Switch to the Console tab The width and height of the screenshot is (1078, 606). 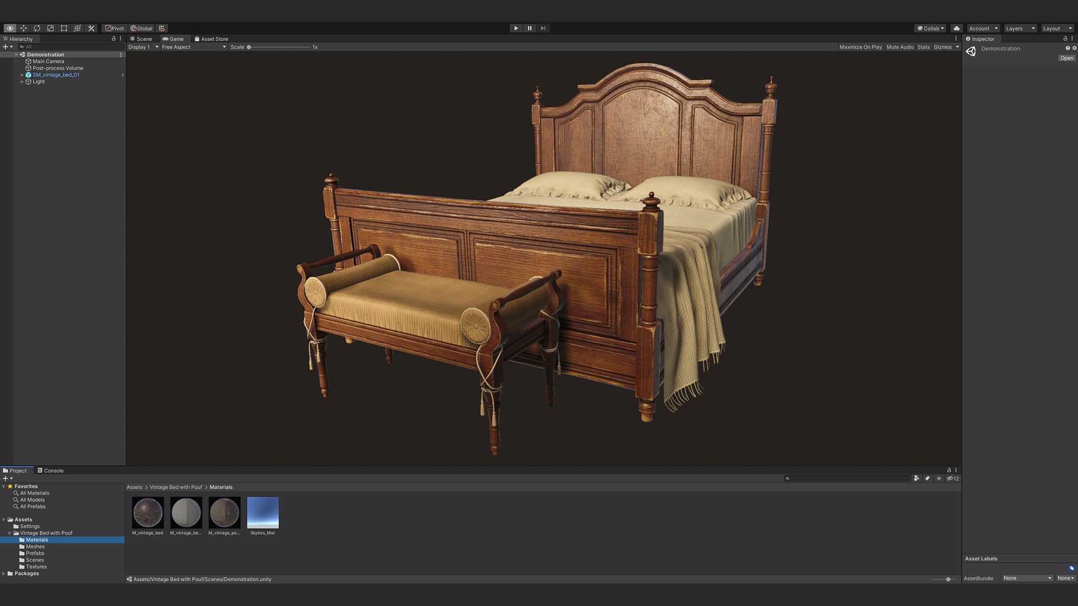tap(51, 471)
